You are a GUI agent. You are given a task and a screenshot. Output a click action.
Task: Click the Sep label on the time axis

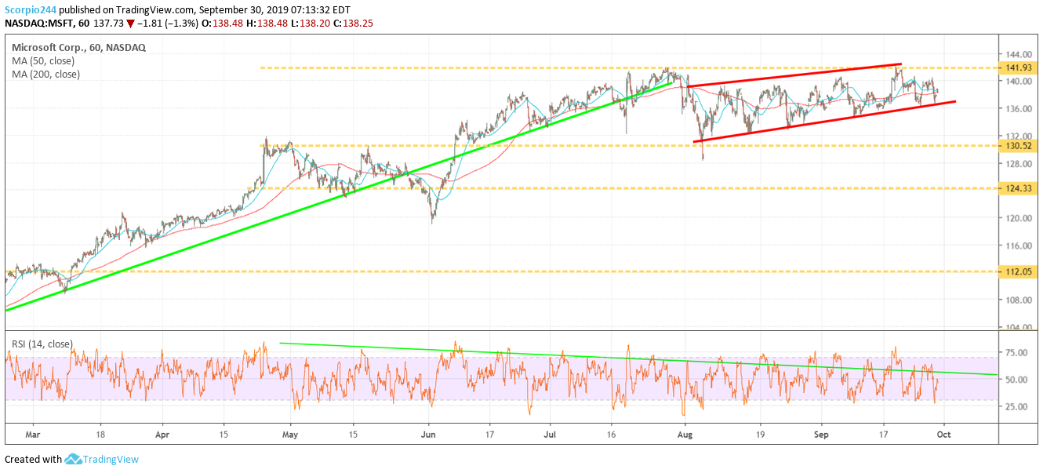tap(822, 433)
